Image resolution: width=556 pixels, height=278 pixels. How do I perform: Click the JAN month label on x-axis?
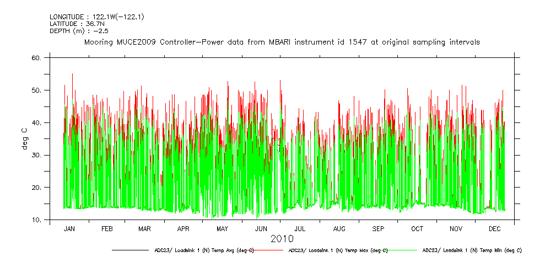coord(69,228)
